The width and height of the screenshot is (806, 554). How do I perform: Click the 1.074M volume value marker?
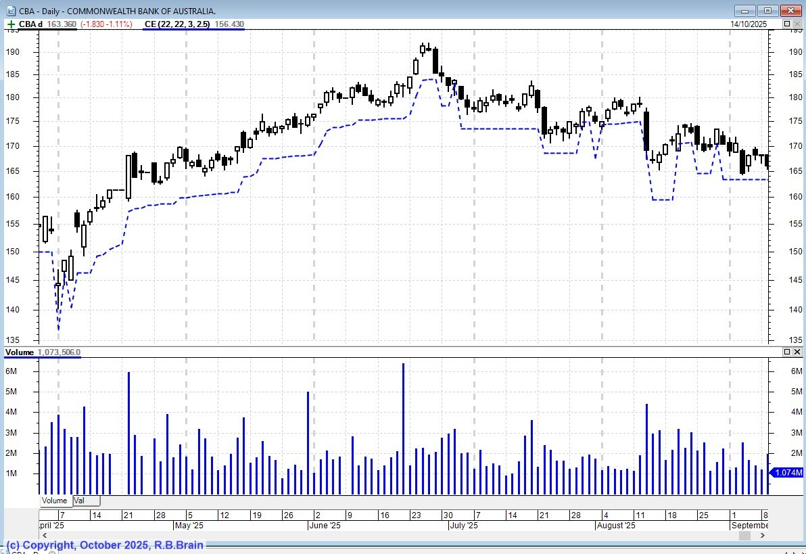tap(788, 473)
